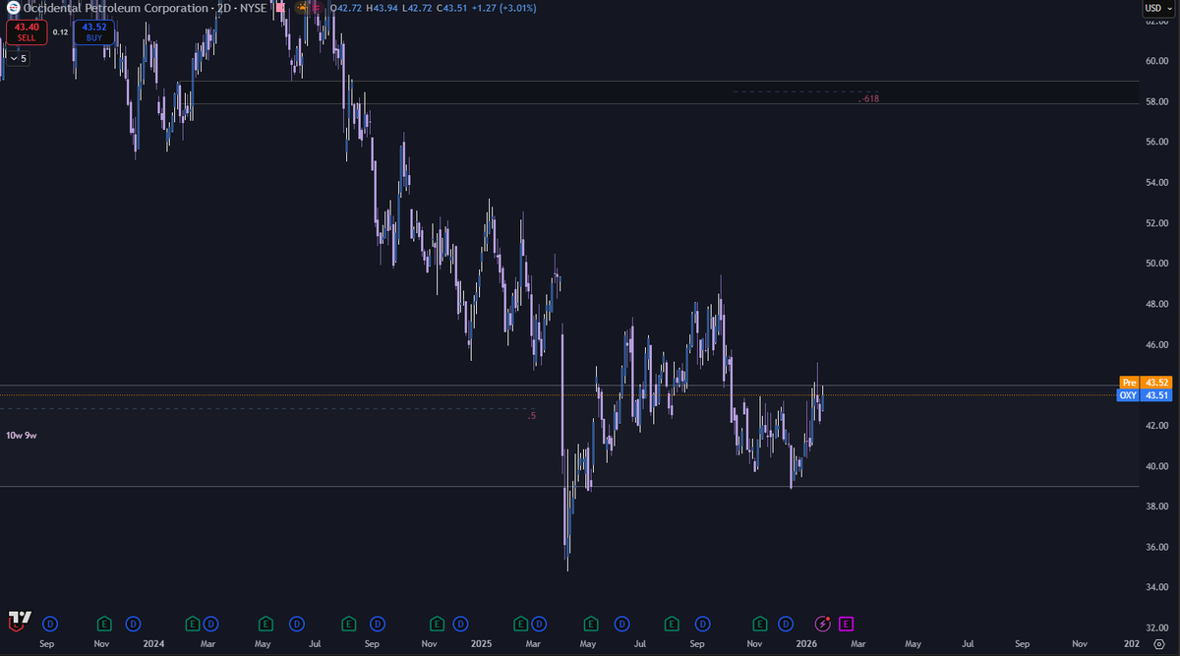
Task: Open chart settings gear at bottom right
Action: coord(1159,643)
